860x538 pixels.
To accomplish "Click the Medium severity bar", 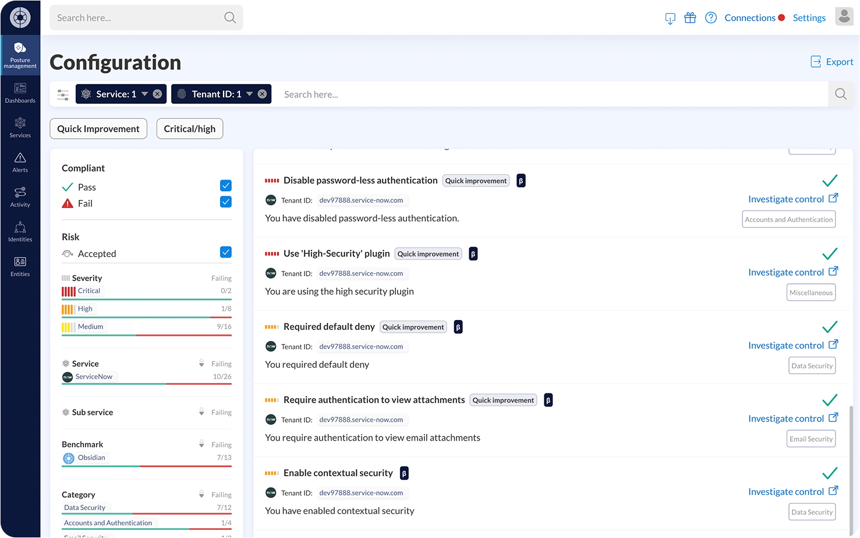I will point(147,335).
